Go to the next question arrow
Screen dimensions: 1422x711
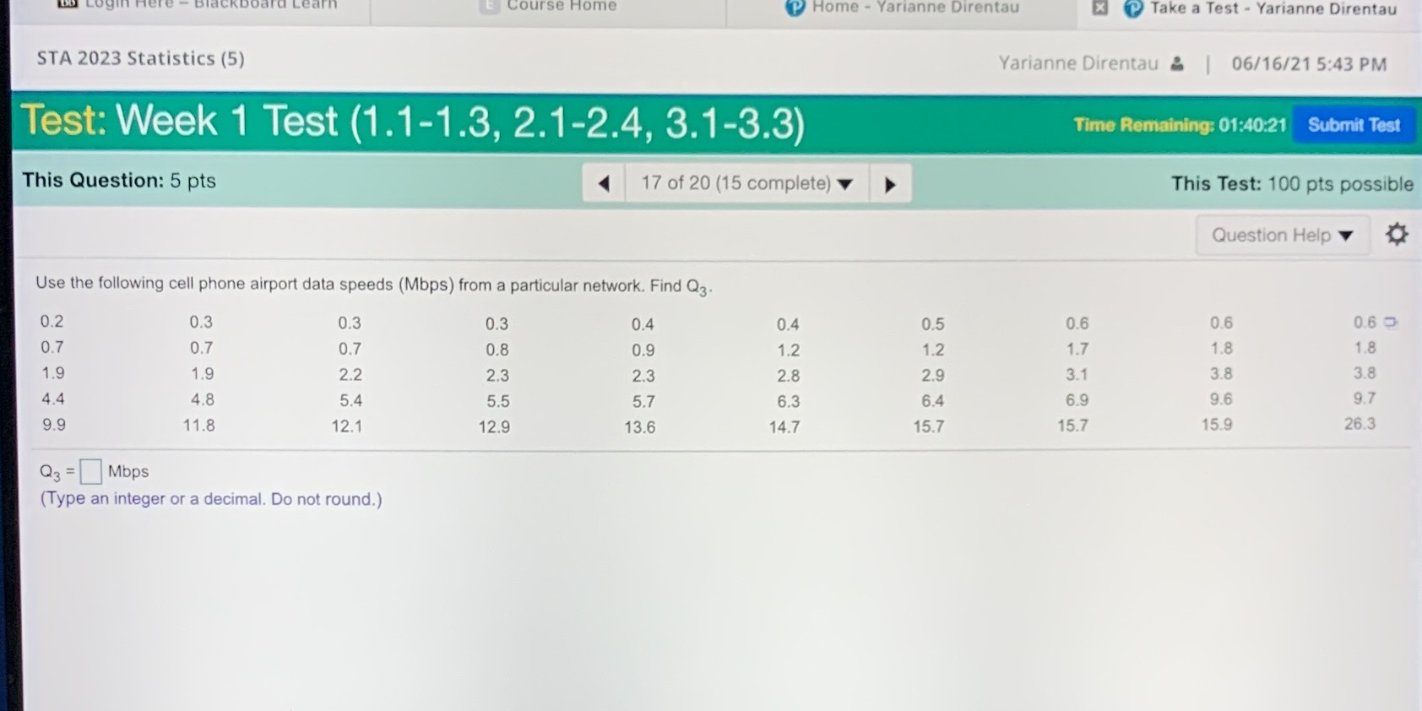click(890, 184)
